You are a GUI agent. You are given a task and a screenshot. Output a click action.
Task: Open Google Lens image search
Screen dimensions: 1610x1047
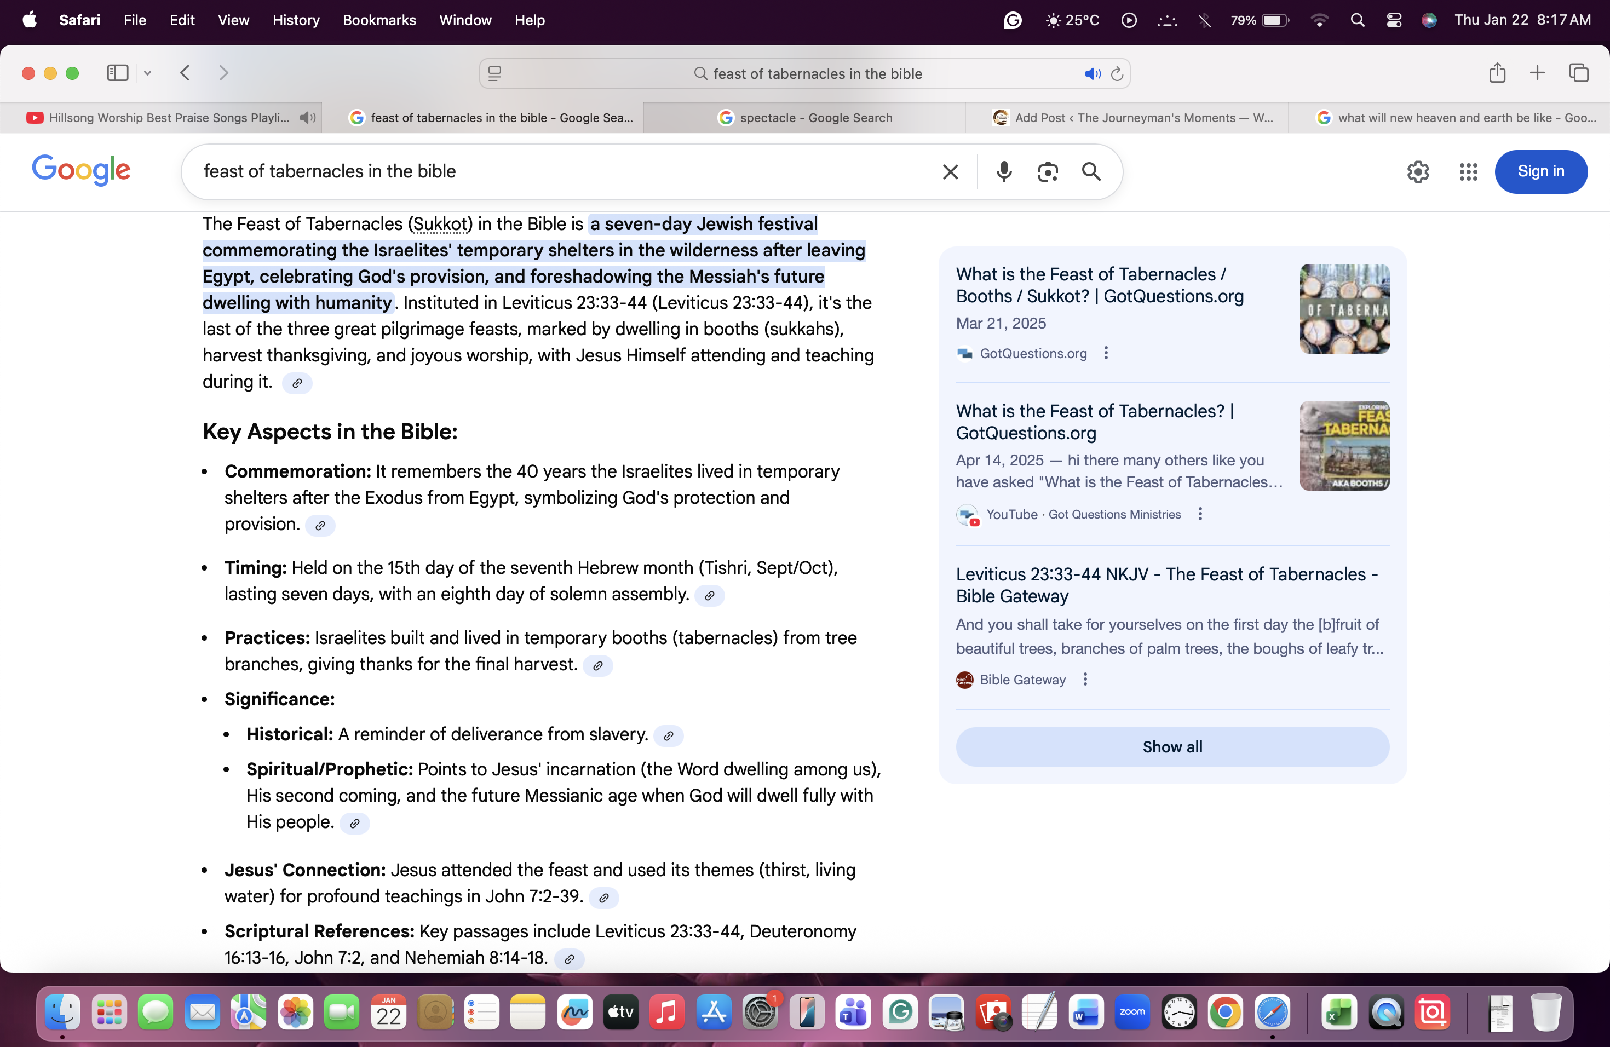1047,172
